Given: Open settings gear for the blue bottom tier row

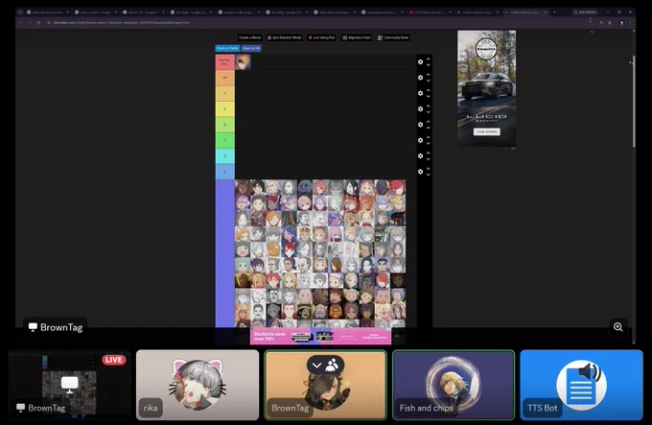Looking at the screenshot, I should [420, 172].
